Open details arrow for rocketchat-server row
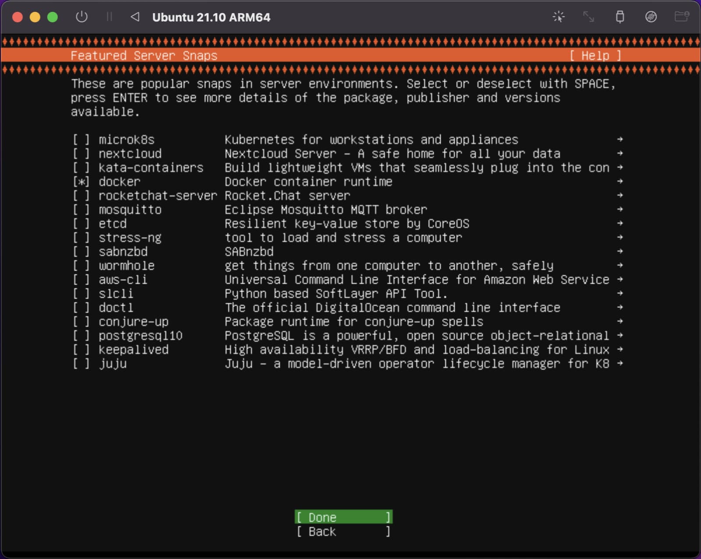 click(x=620, y=195)
